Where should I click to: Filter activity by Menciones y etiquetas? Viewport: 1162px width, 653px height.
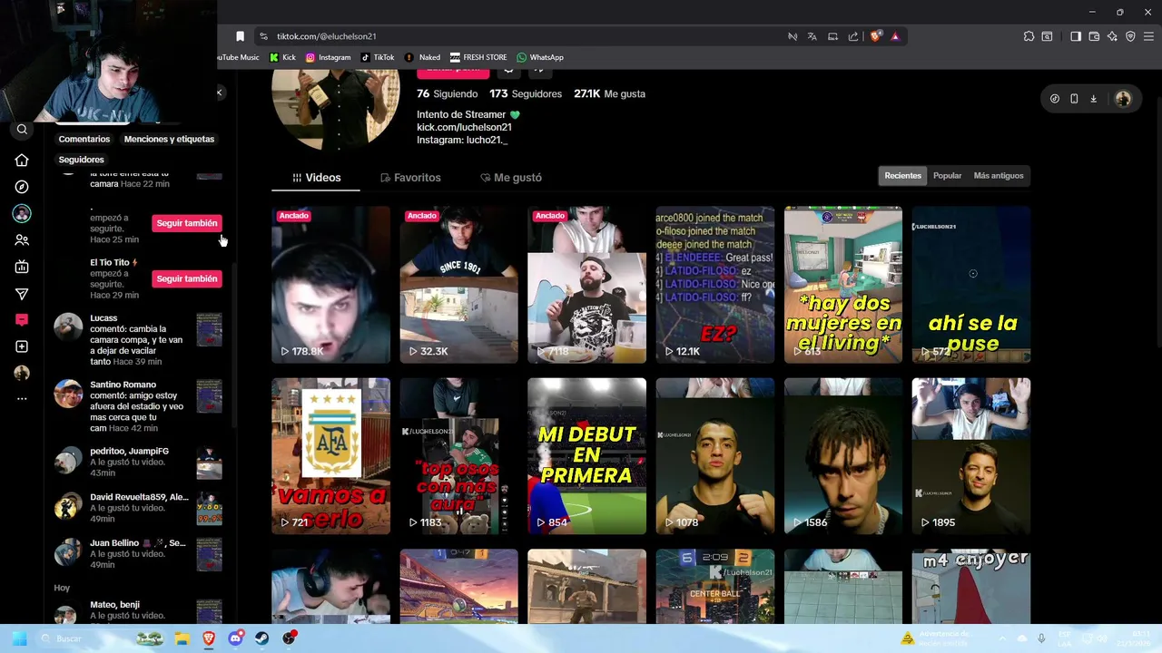tap(169, 139)
